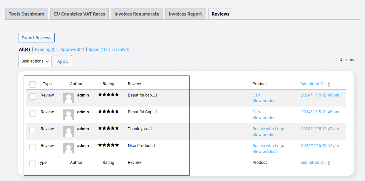This screenshot has height=181, width=365.
Task: Click 'Nice Product..!' review text
Action: pos(141,145)
